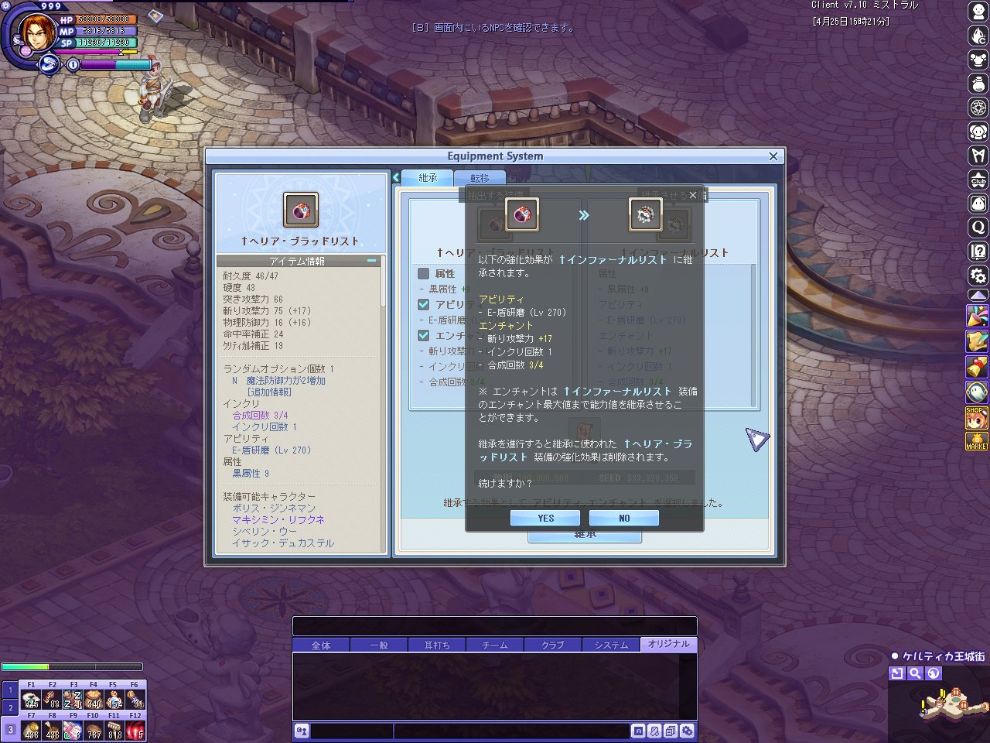
Task: Select the チーム chat tab
Action: (x=495, y=645)
